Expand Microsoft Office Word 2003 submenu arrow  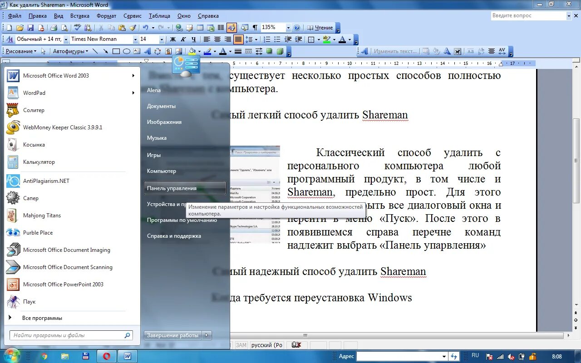click(133, 76)
